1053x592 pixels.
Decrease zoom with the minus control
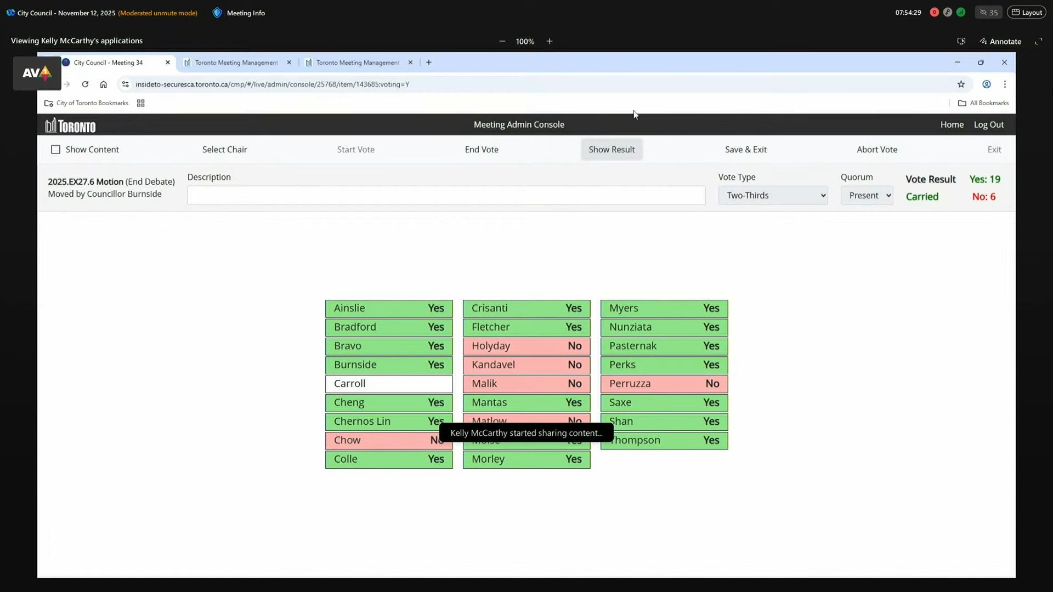[x=502, y=41]
